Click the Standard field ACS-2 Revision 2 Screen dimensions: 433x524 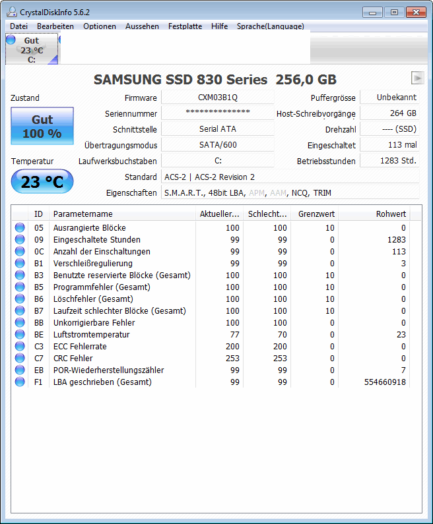(290, 177)
